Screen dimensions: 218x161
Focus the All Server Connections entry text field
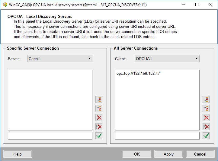point(157,136)
